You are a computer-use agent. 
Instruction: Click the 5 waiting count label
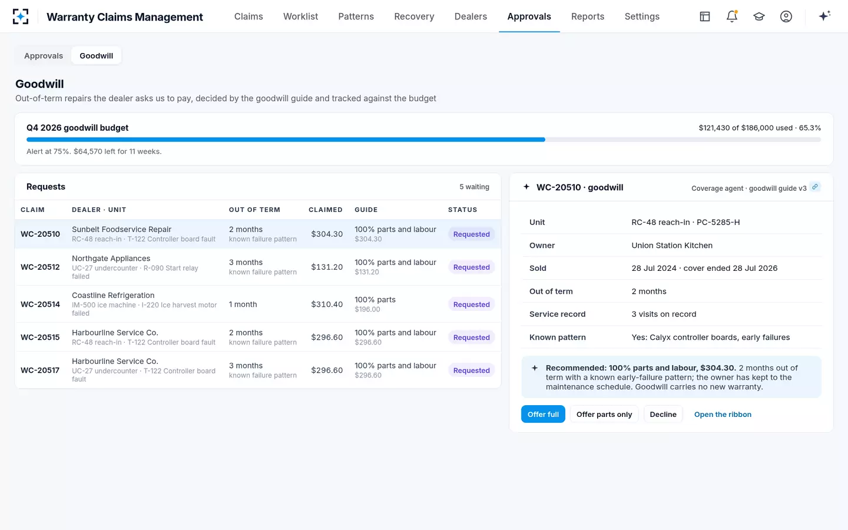coord(474,187)
